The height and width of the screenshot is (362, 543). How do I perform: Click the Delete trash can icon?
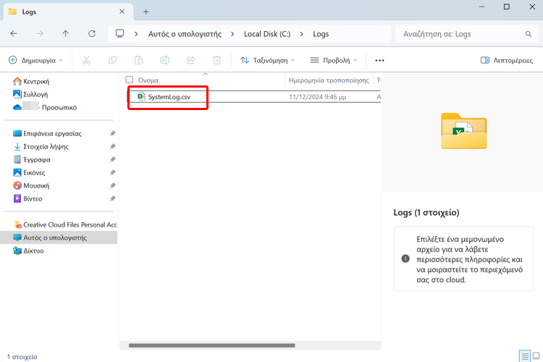pos(216,61)
